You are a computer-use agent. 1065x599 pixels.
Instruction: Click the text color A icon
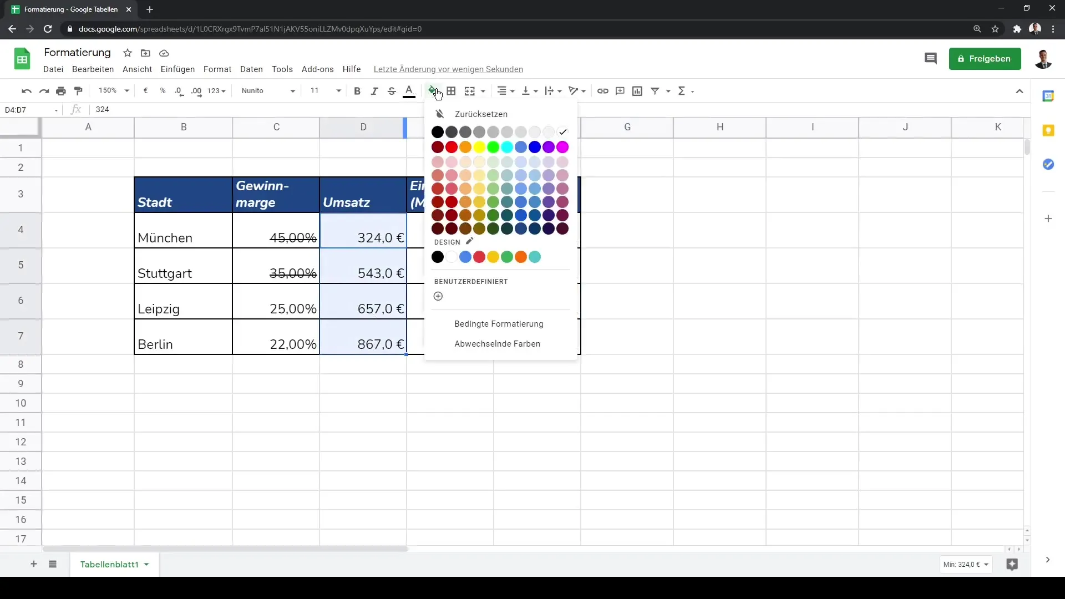pyautogui.click(x=409, y=91)
